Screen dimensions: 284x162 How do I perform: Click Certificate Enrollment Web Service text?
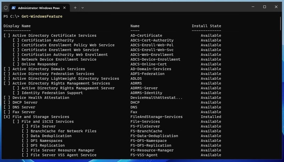(x=60, y=50)
